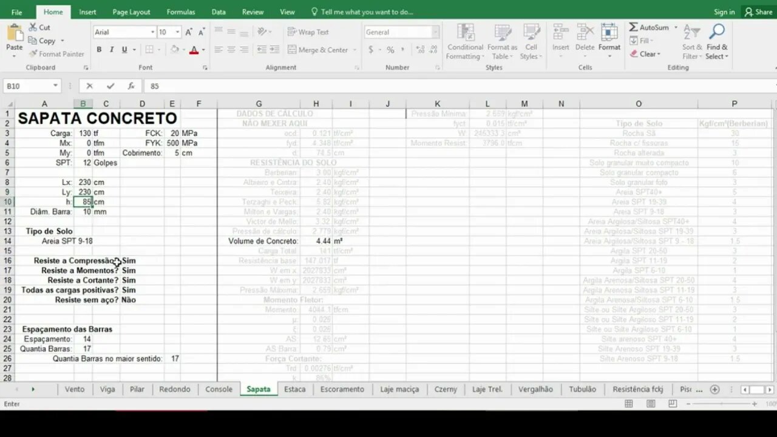Toggle top vertical alignment

pos(219,32)
